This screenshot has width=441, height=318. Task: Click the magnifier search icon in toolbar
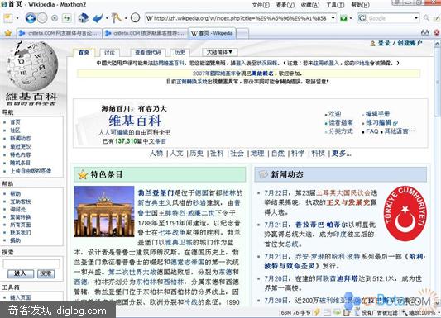point(427,18)
